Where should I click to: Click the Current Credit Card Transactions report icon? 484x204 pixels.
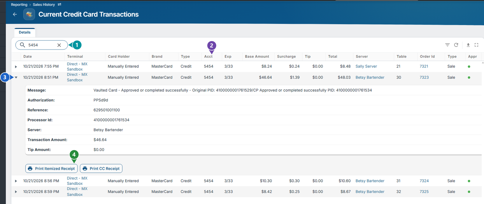[x=29, y=14]
